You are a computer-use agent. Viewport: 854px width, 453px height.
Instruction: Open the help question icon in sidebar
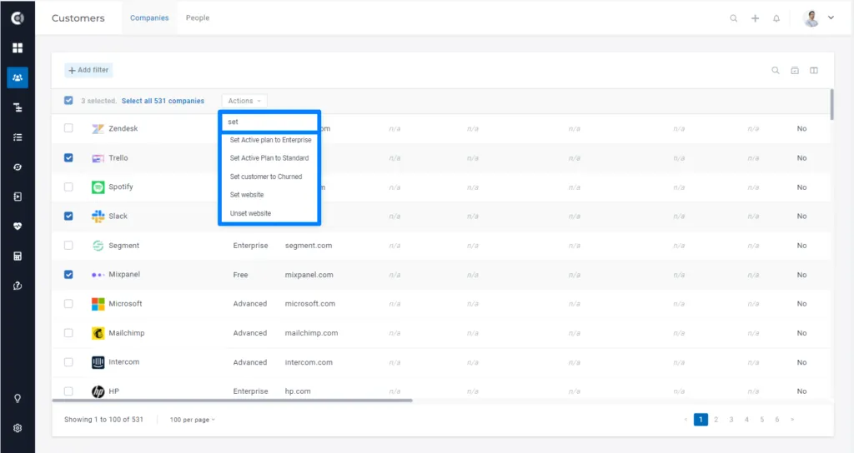pyautogui.click(x=18, y=286)
